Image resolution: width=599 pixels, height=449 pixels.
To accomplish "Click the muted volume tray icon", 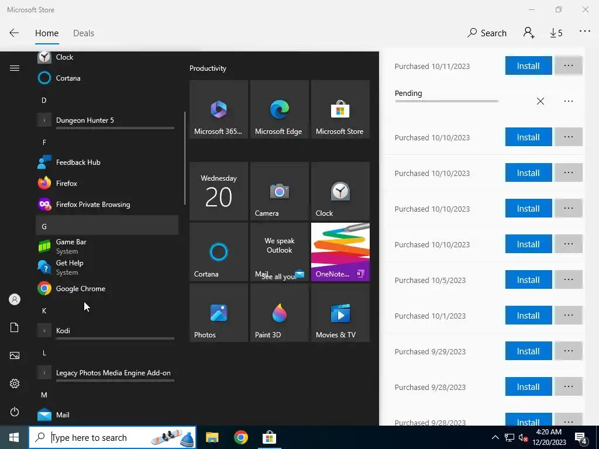I will (x=523, y=438).
